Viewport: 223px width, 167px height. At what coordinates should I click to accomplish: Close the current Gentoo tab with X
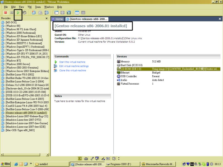tap(220, 19)
